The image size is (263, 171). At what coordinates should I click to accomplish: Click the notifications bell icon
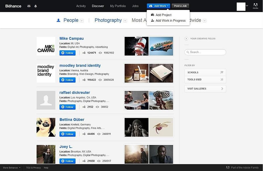tap(36, 6)
